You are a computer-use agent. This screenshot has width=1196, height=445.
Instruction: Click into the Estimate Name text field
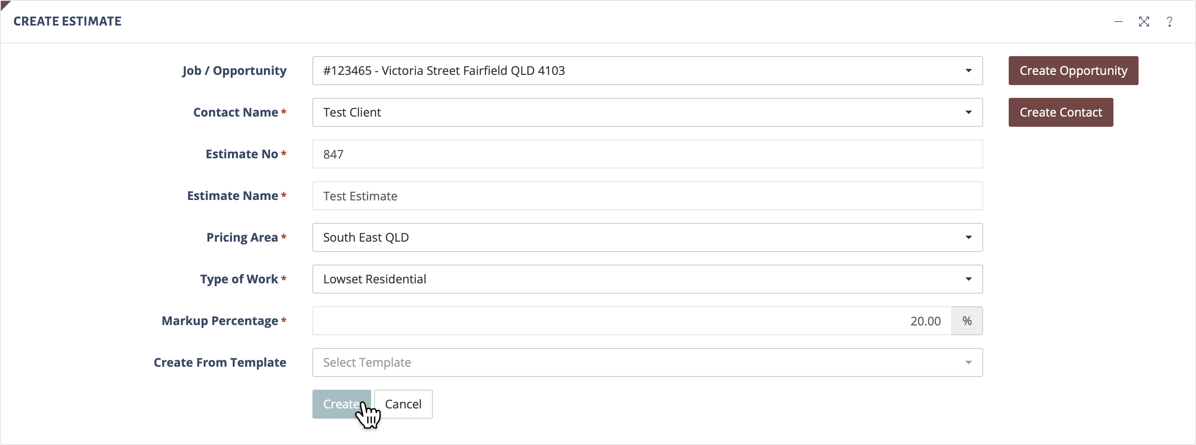647,196
